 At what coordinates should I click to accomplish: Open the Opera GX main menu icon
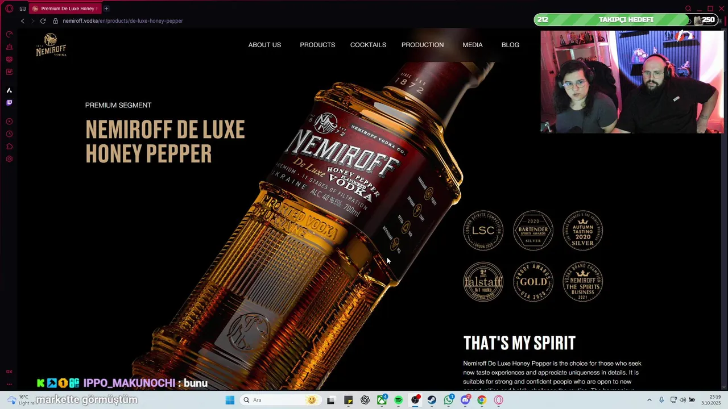coord(9,9)
